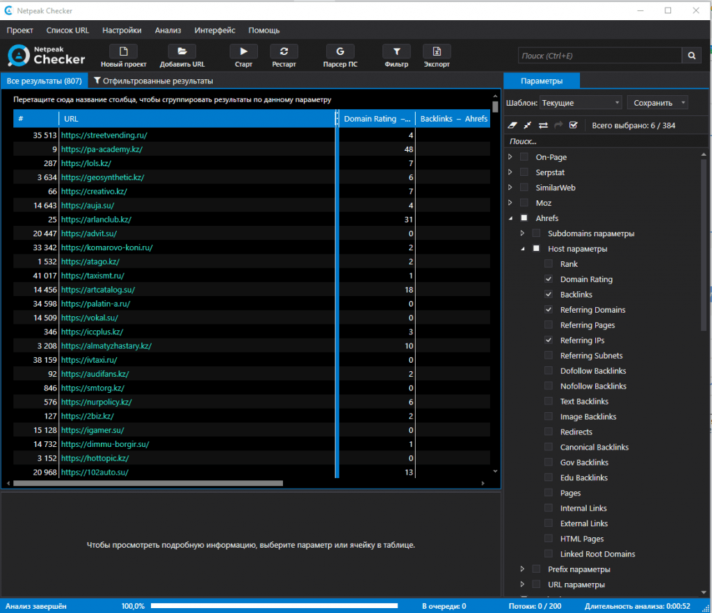Screen dimensions: 712x613
Task: Click the app icon in the title bar
Action: (8, 10)
